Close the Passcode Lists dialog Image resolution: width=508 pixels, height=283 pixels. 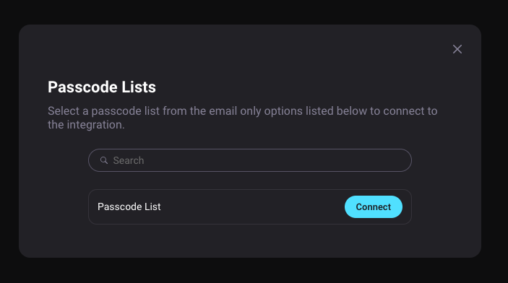[x=457, y=49]
